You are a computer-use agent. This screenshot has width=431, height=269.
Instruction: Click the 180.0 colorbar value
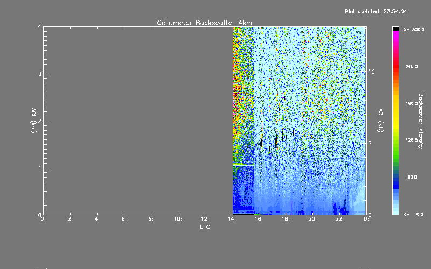click(412, 103)
